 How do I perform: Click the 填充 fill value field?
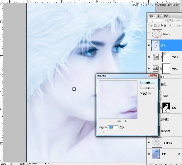[178, 26]
